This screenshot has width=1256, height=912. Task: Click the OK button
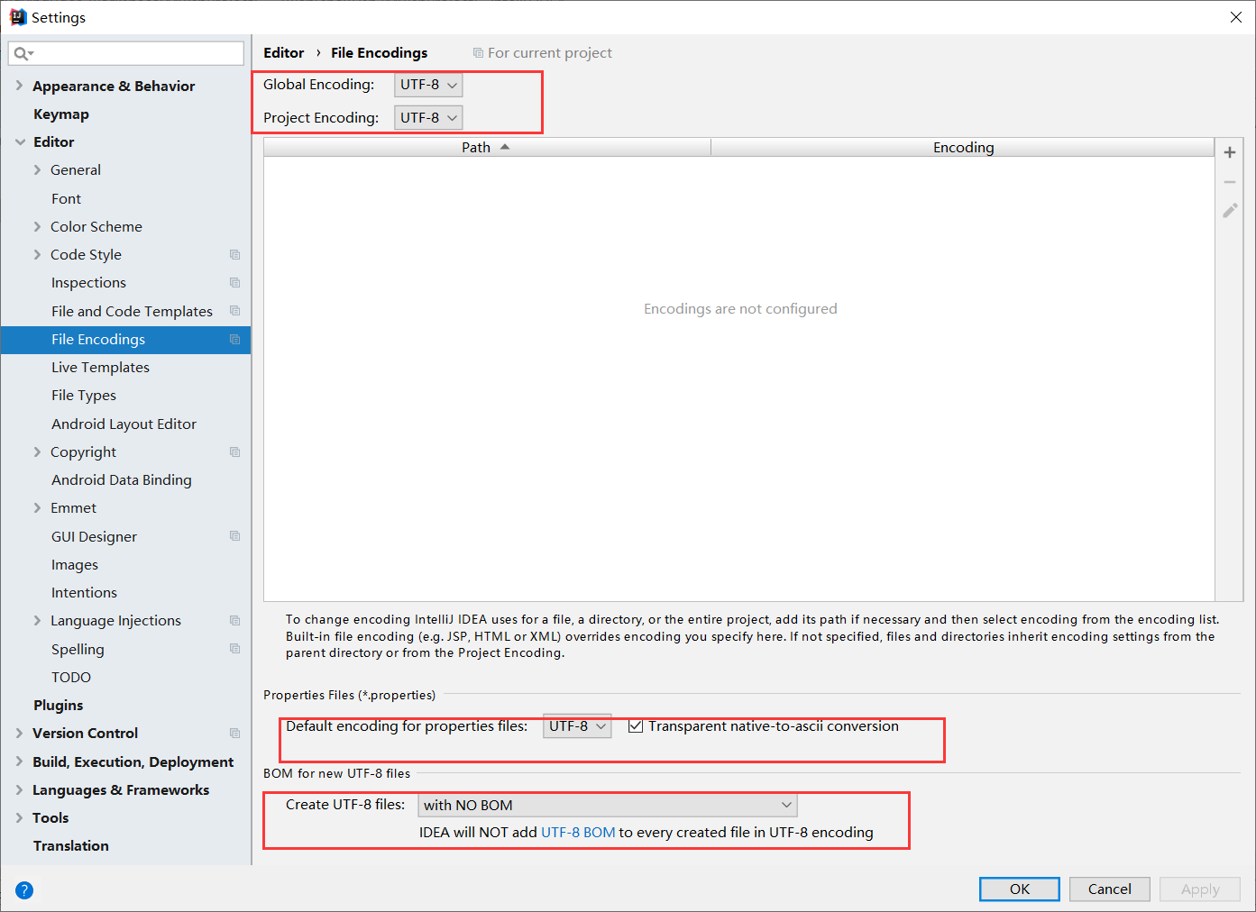coord(1020,889)
